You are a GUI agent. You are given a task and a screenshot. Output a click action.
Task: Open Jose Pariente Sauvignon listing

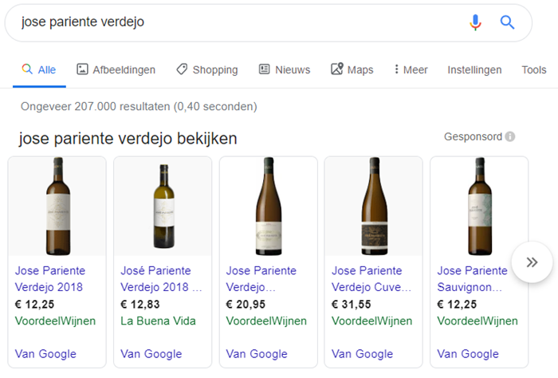471,279
